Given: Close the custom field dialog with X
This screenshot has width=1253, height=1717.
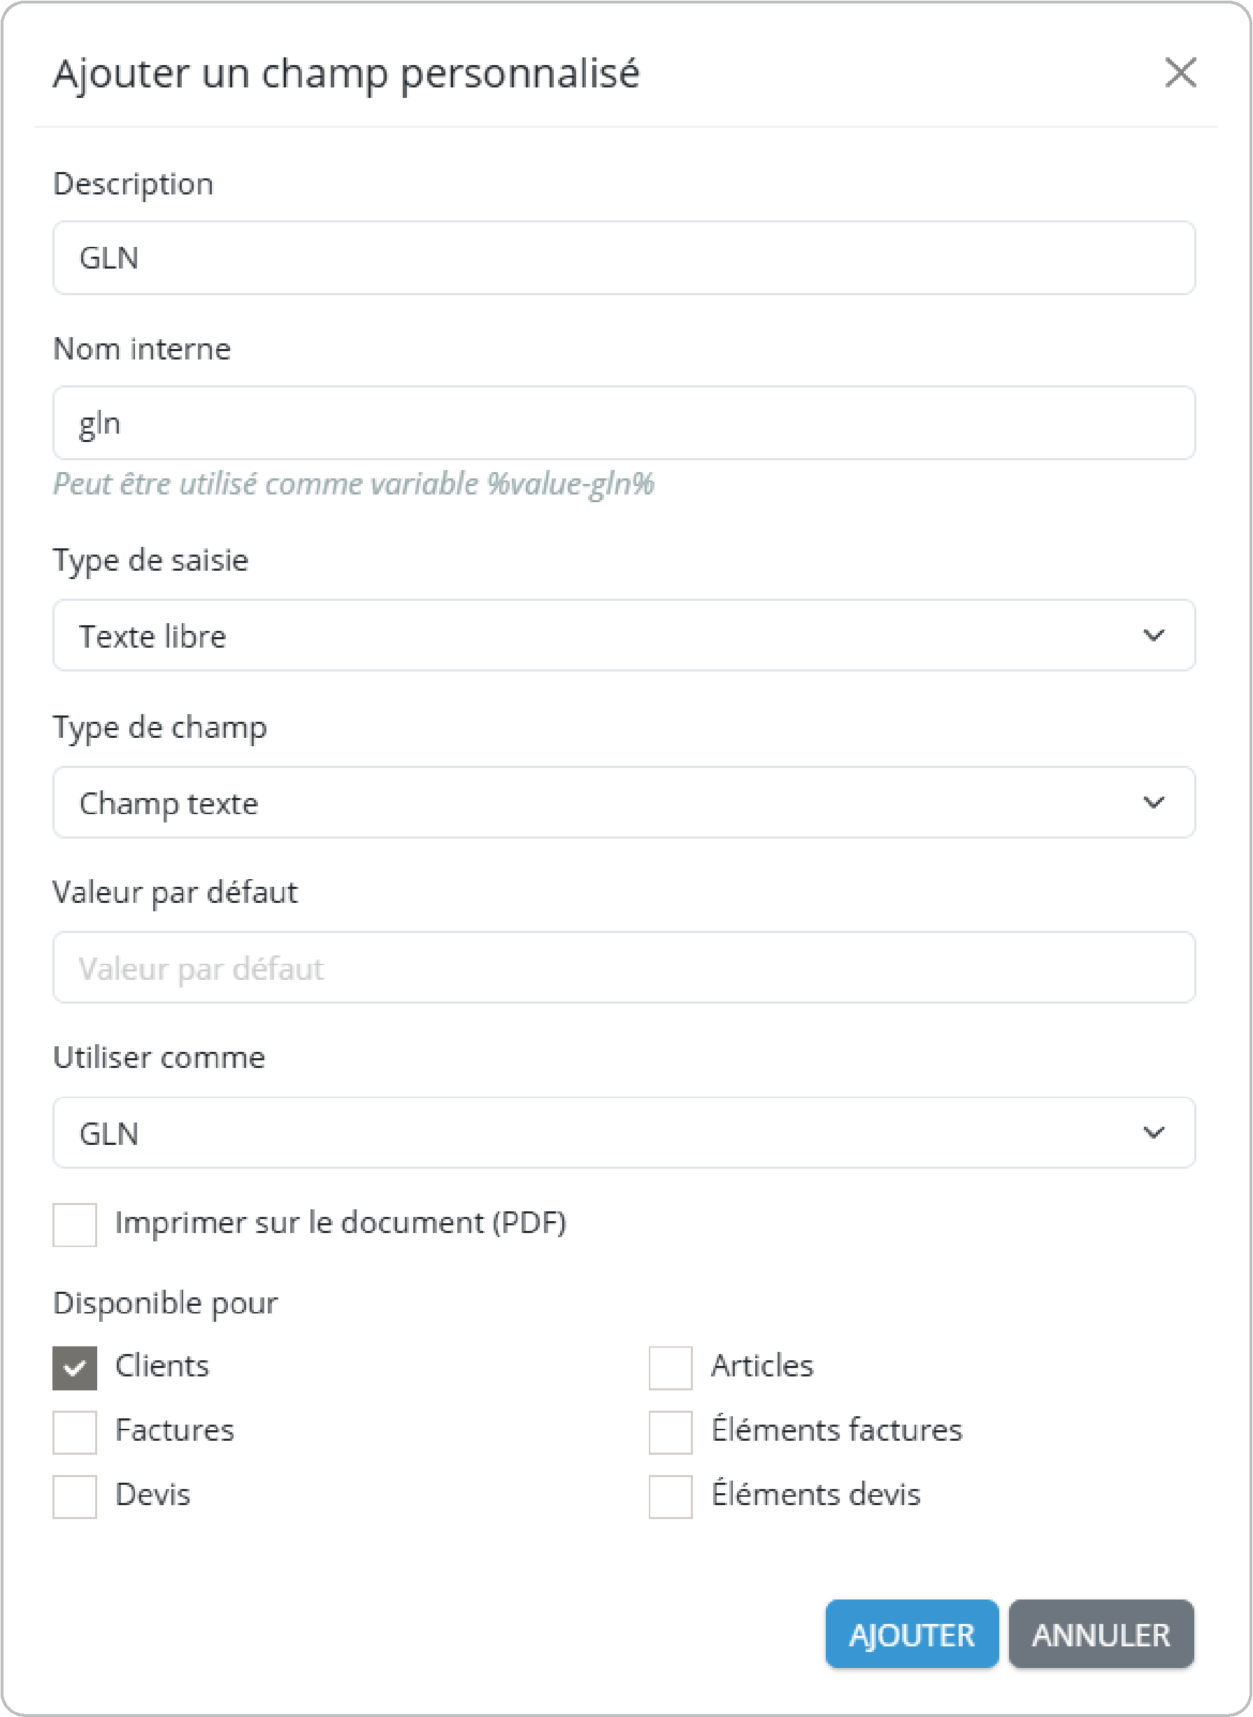Looking at the screenshot, I should [x=1180, y=73].
